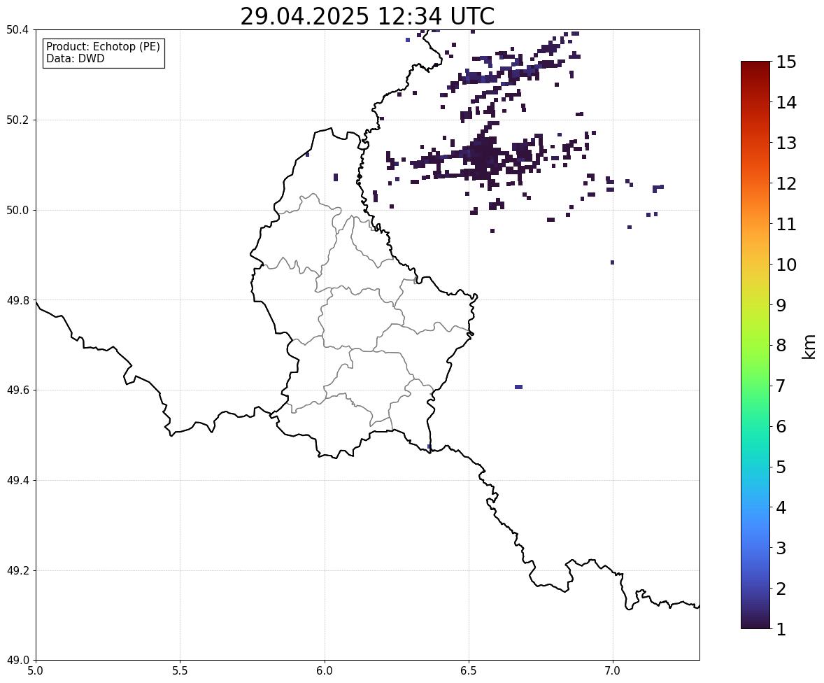Click the y-axis label 49.4

(x=17, y=481)
